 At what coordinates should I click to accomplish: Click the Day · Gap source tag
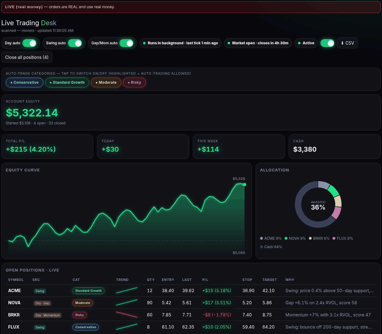[42, 303]
